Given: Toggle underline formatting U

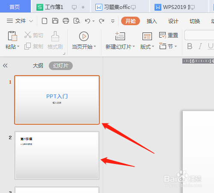Looking at the screenshot, I should click(211, 46).
